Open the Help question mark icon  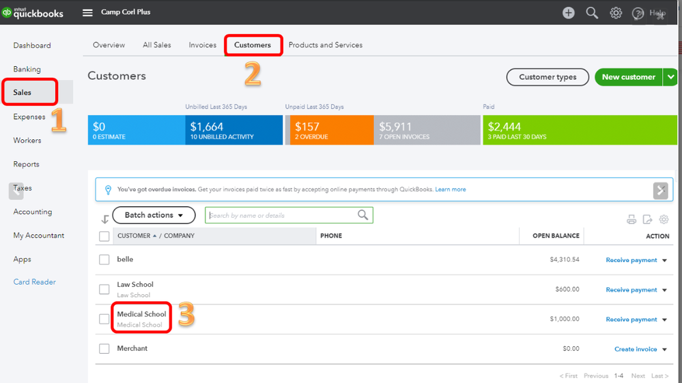click(638, 13)
